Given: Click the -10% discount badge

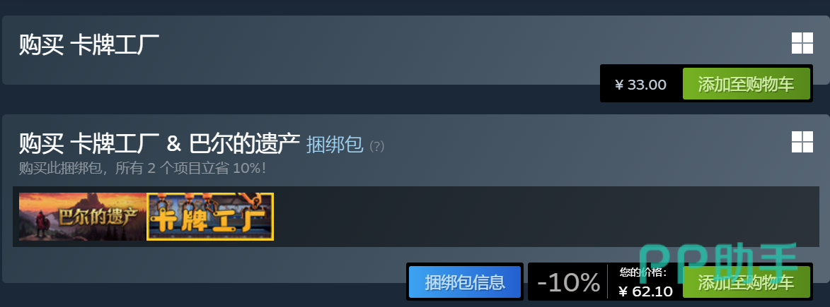Looking at the screenshot, I should click(x=568, y=282).
